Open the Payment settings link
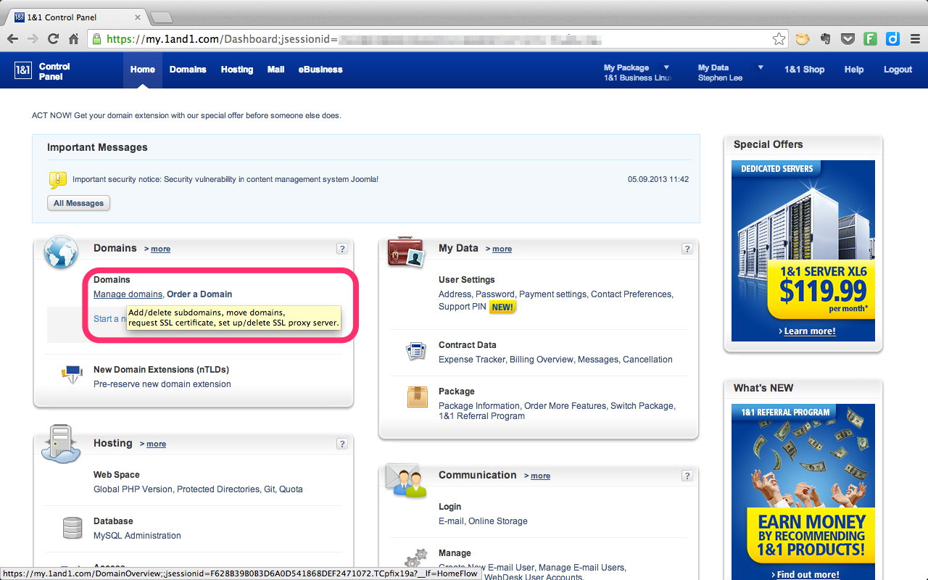928x580 pixels. tap(552, 294)
